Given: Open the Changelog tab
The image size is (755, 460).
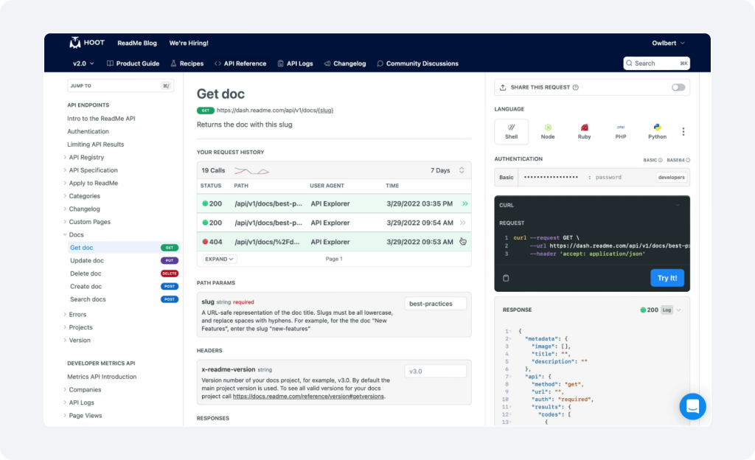Looking at the screenshot, I should coord(345,63).
